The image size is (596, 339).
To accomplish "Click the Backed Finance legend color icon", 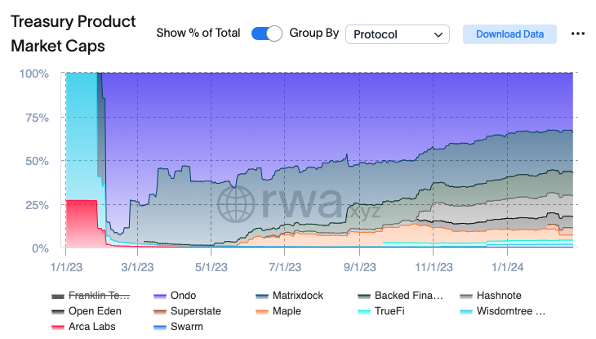I will 365,296.
